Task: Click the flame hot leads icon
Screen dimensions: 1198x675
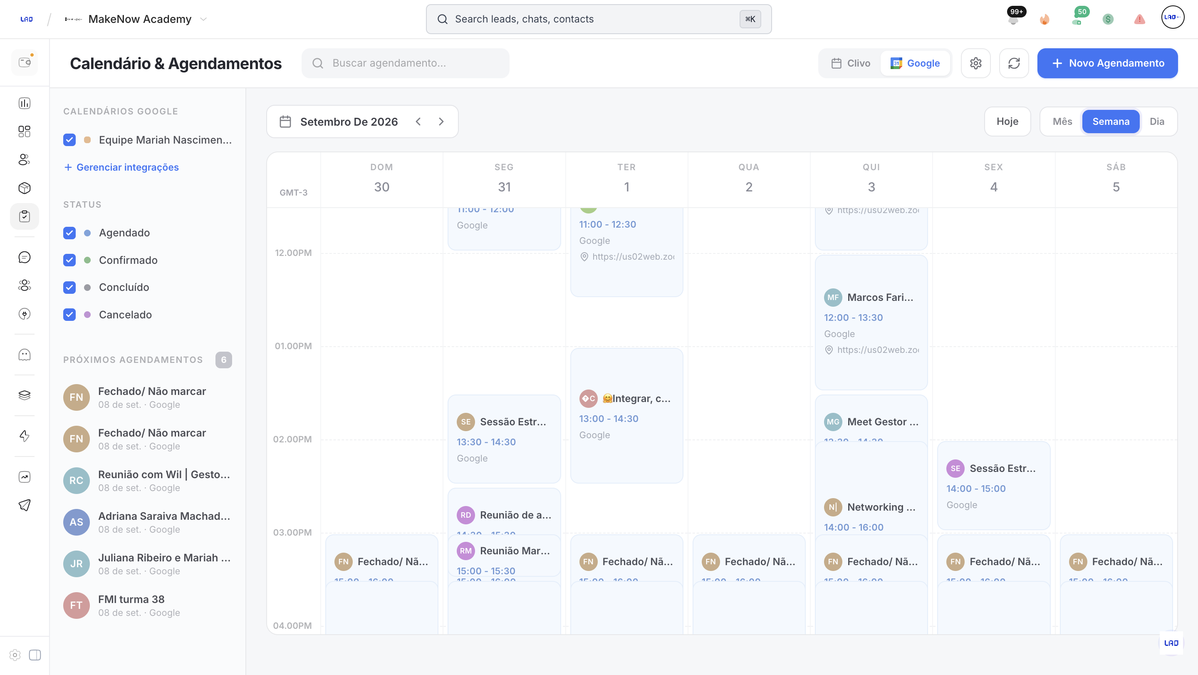Action: pyautogui.click(x=1045, y=20)
